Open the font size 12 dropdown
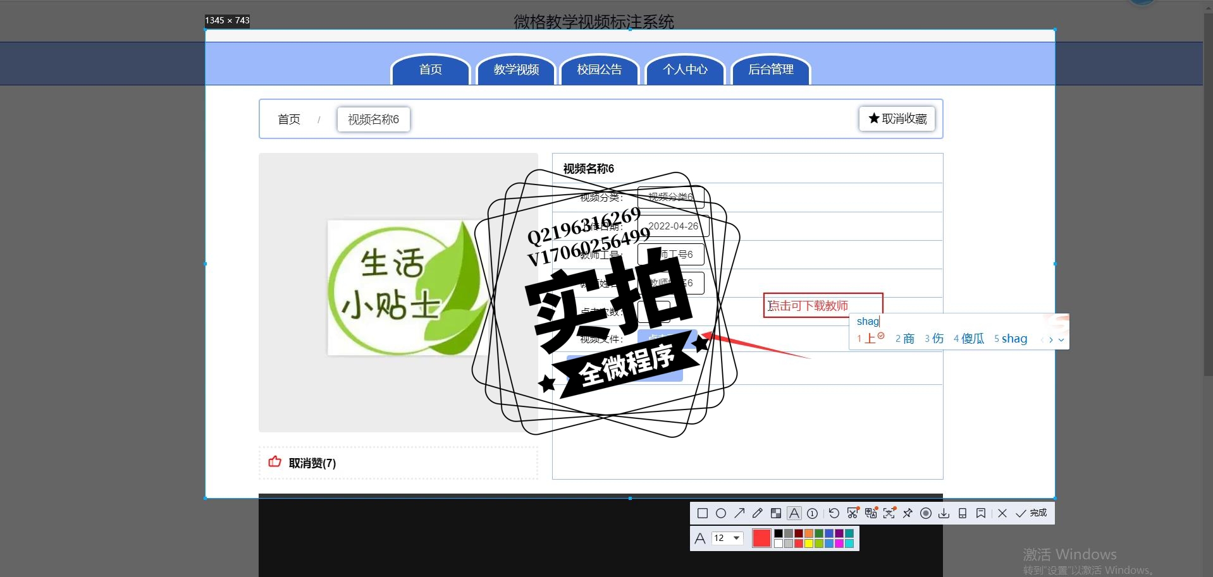 [727, 538]
